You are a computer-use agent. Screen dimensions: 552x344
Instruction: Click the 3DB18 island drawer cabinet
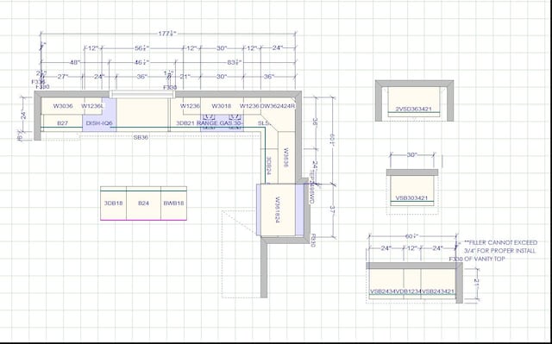113,203
